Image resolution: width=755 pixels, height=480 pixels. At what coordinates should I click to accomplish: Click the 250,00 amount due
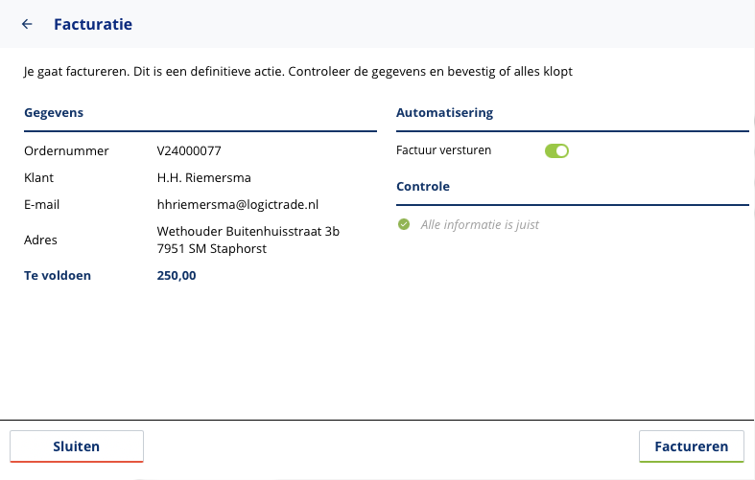177,275
